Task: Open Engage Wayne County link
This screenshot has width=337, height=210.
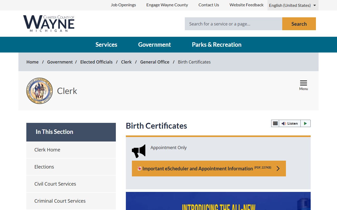Action: pyautogui.click(x=167, y=5)
